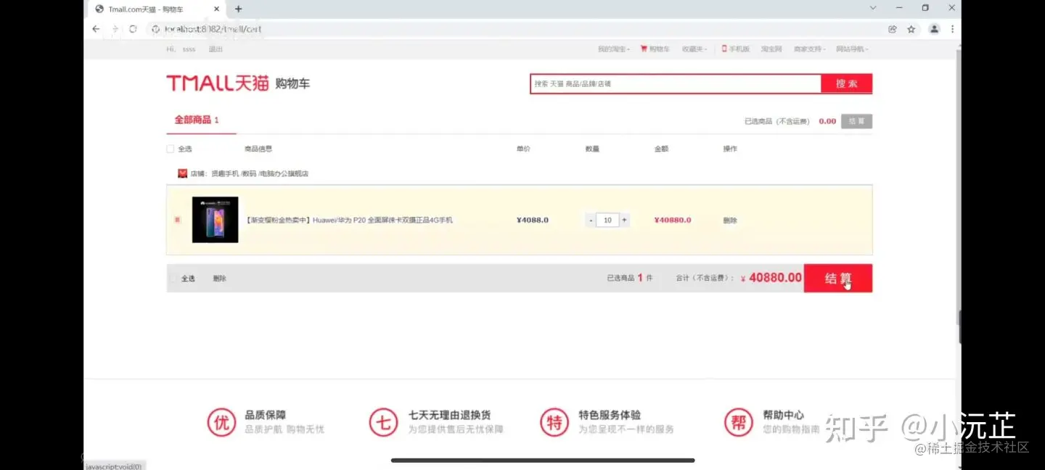Expand the 我的淘宝 dropdown menu
The image size is (1045, 470).
click(x=613, y=49)
